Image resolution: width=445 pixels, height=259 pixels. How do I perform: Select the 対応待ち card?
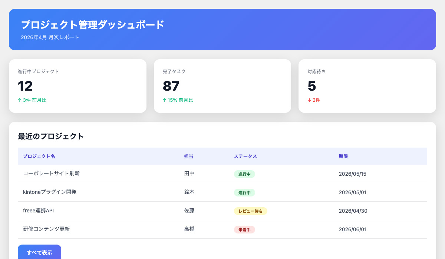pos(367,86)
